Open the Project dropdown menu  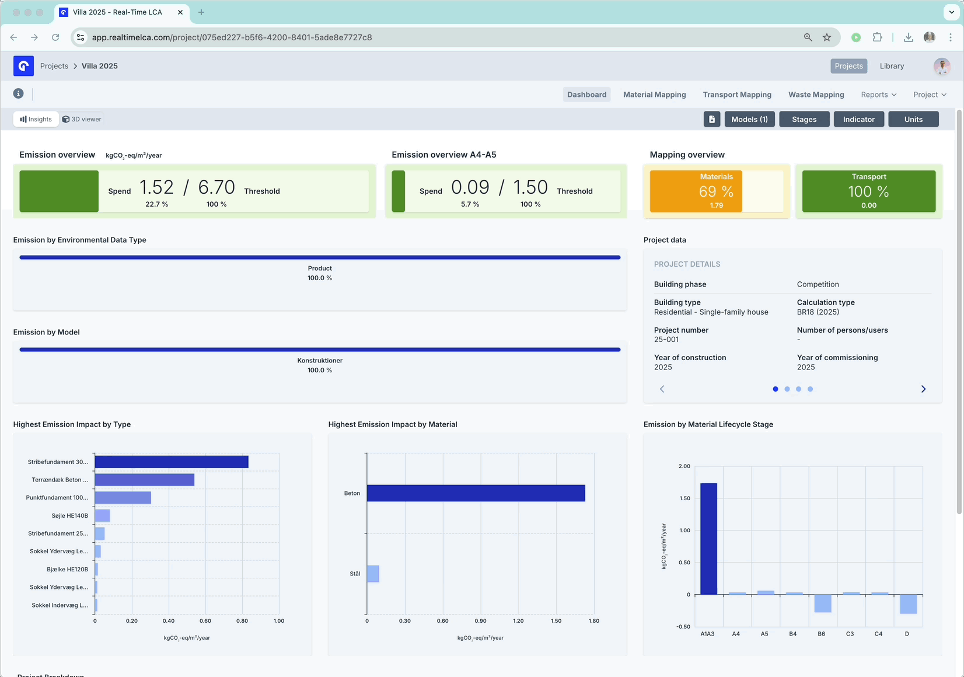(930, 95)
